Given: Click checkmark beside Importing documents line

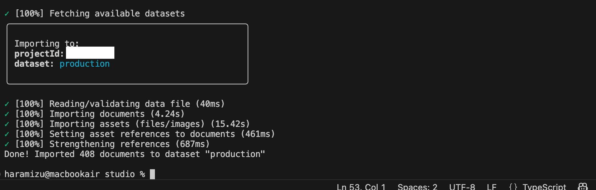Looking at the screenshot, I should [x=7, y=114].
